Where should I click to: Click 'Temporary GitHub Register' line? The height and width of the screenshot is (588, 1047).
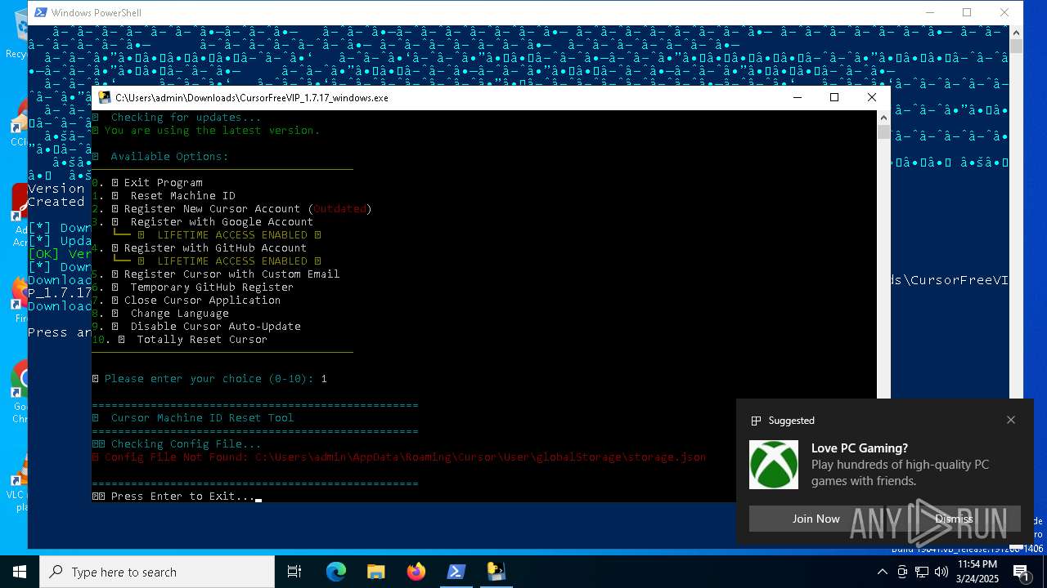point(193,287)
